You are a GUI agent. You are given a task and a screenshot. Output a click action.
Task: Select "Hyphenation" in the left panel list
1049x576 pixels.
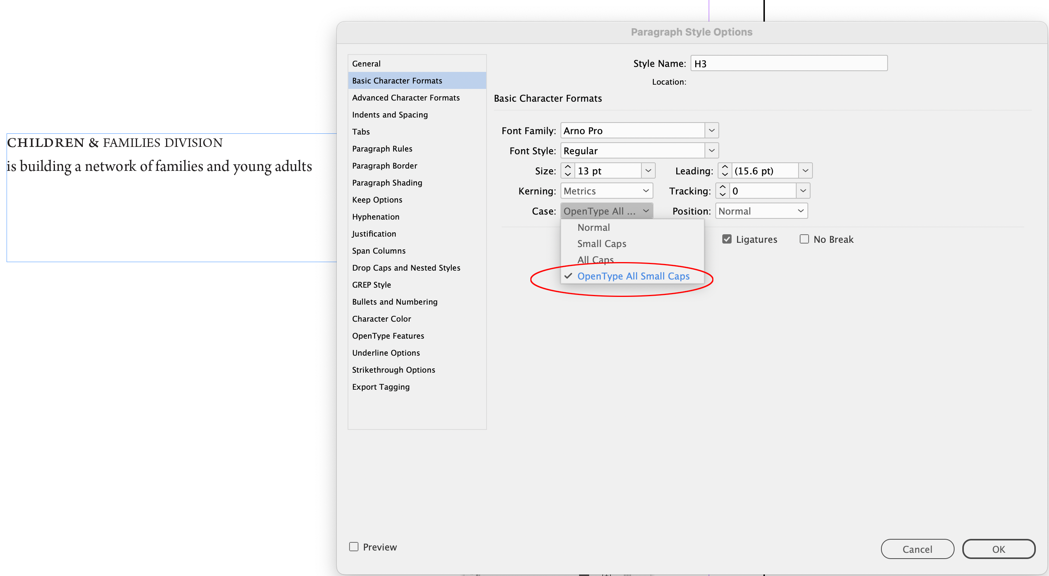click(x=375, y=216)
